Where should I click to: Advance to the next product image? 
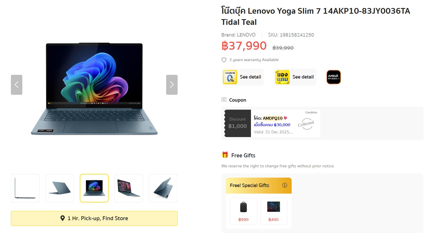point(172,85)
